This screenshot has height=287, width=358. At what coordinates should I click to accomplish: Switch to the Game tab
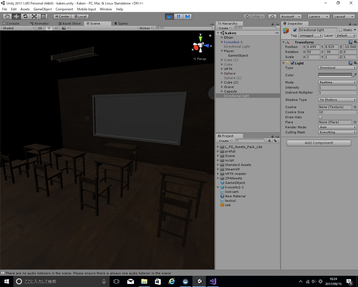click(x=121, y=24)
